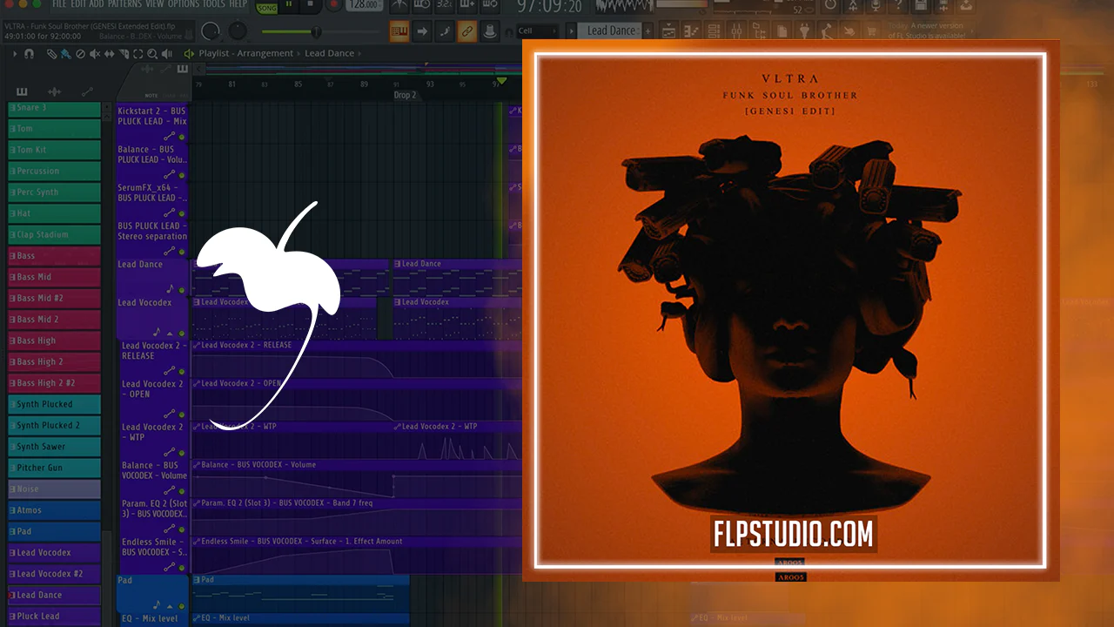Mute the Balance - BUS PLUCK LEAD track
The image size is (1114, 627).
point(182,176)
